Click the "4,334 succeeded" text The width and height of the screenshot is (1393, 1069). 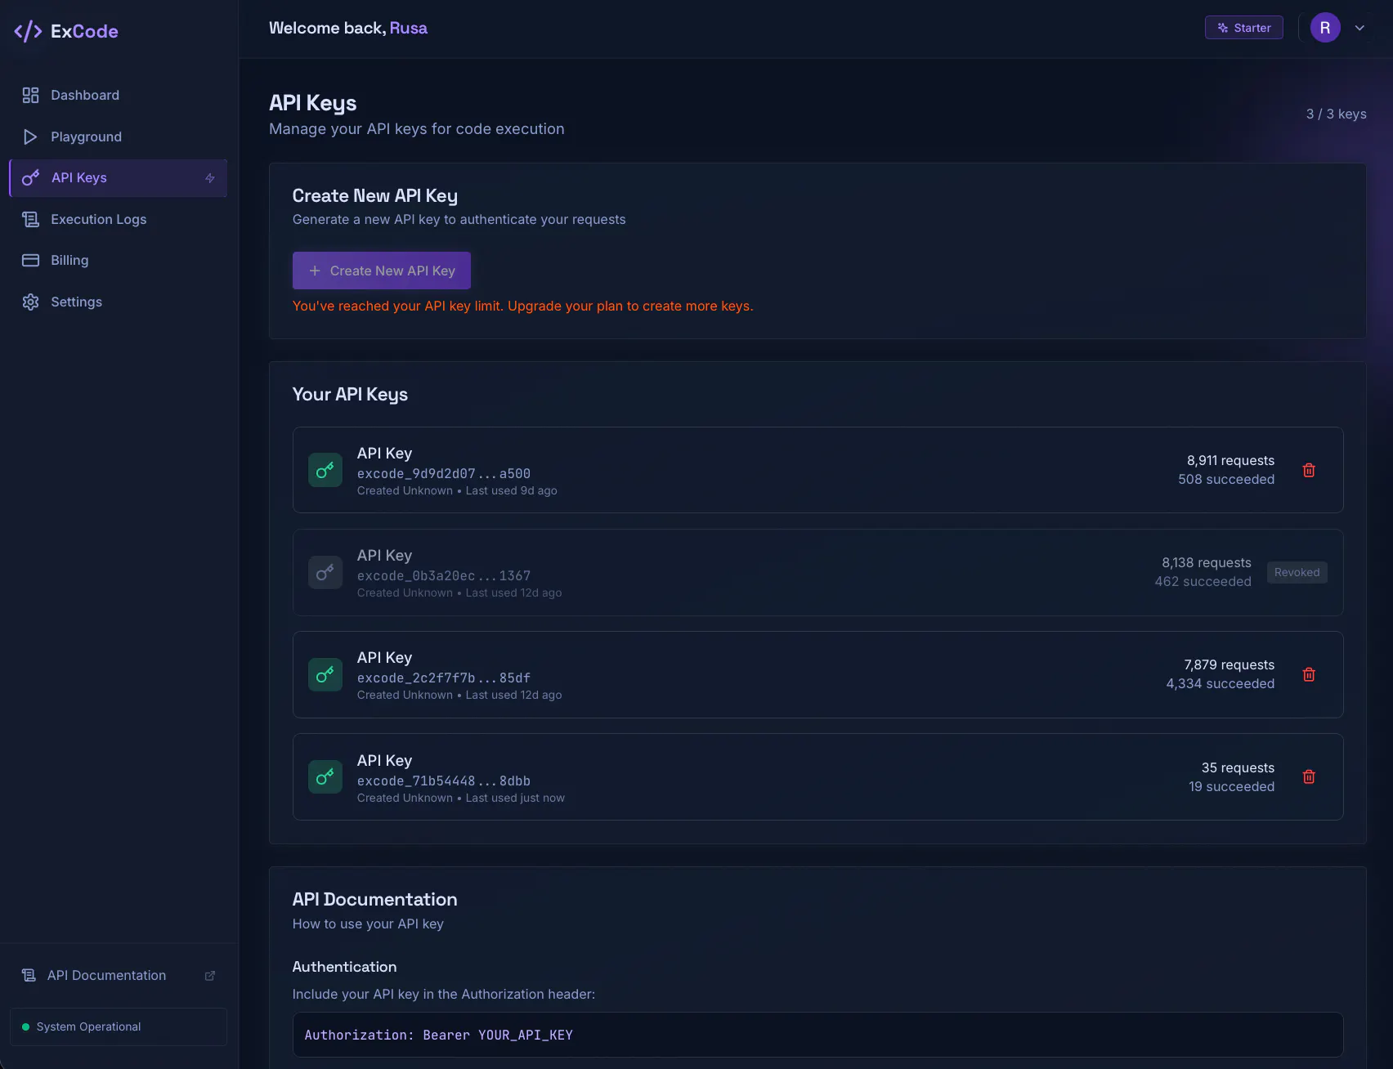click(1220, 683)
